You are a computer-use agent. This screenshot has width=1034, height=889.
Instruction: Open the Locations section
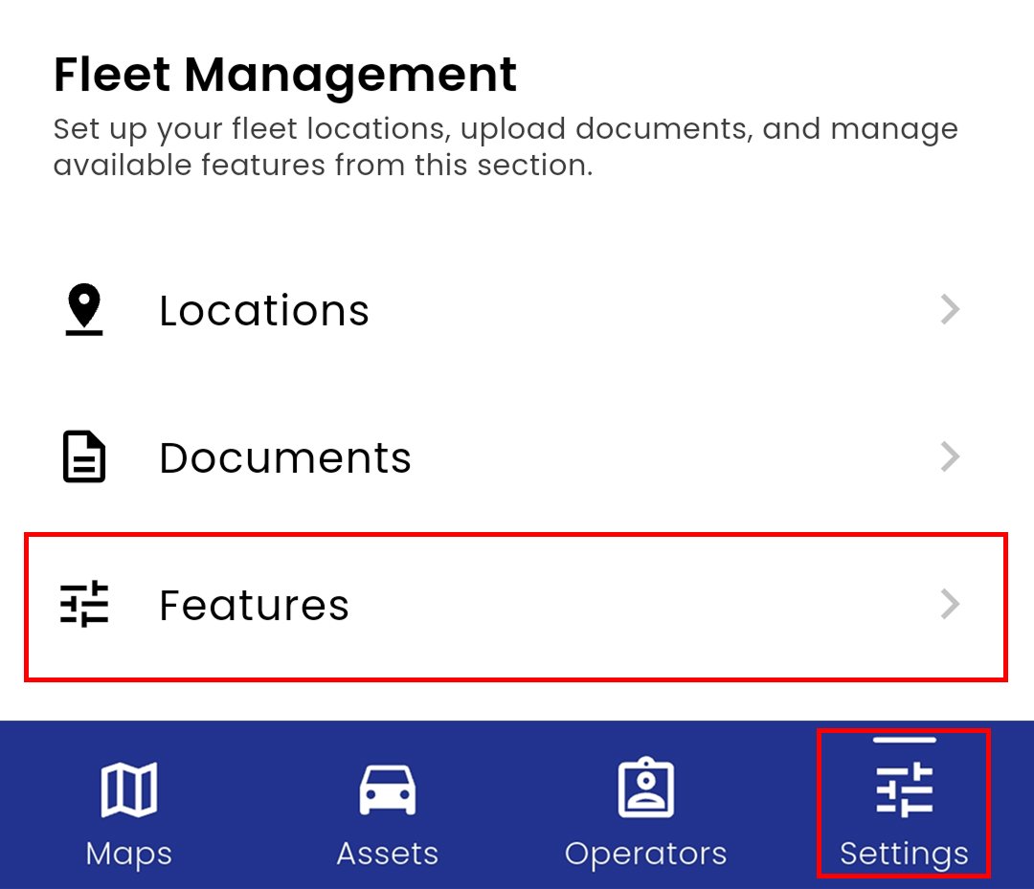click(x=265, y=308)
